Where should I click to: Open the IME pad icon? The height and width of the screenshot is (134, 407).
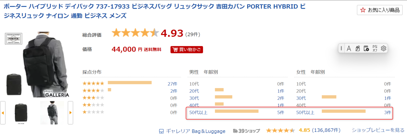point(357,48)
